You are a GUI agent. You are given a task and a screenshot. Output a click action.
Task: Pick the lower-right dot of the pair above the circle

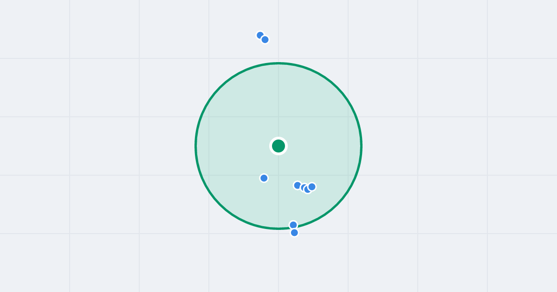click(265, 39)
